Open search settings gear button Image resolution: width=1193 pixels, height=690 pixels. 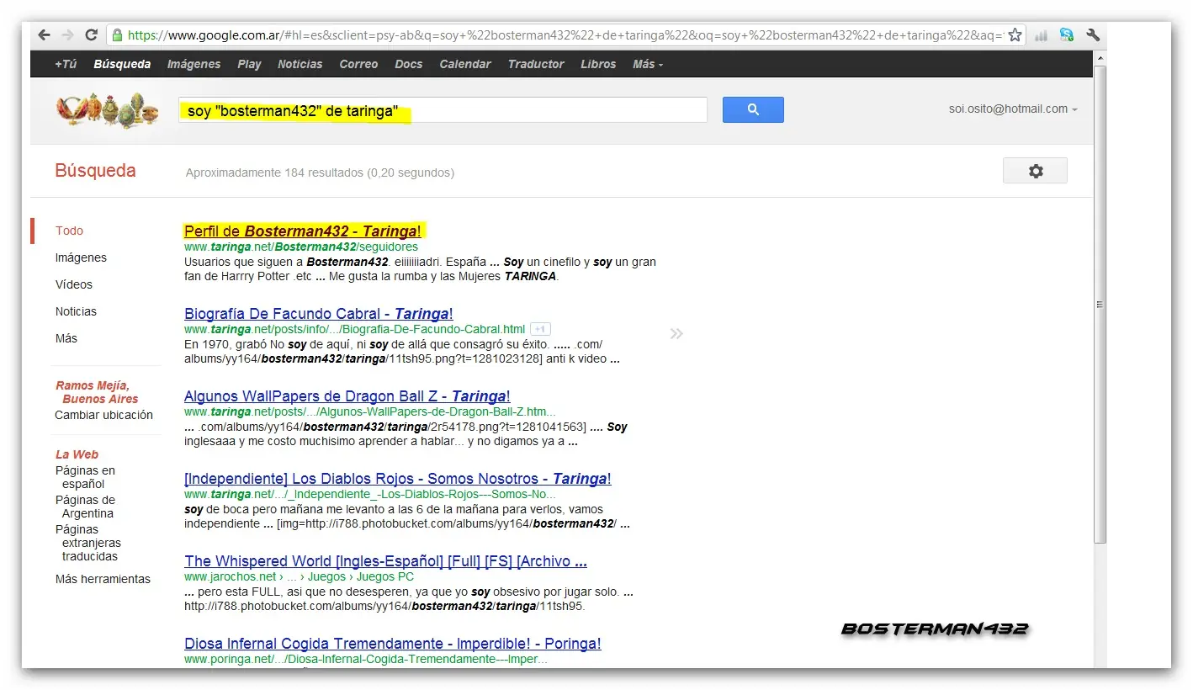(1035, 171)
